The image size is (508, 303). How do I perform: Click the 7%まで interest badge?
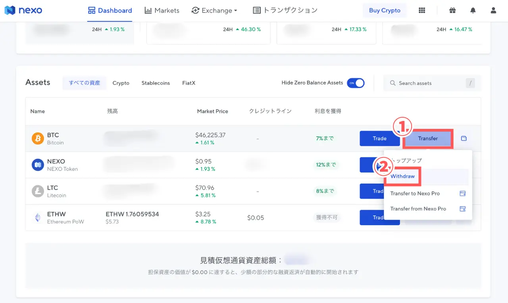(325, 138)
